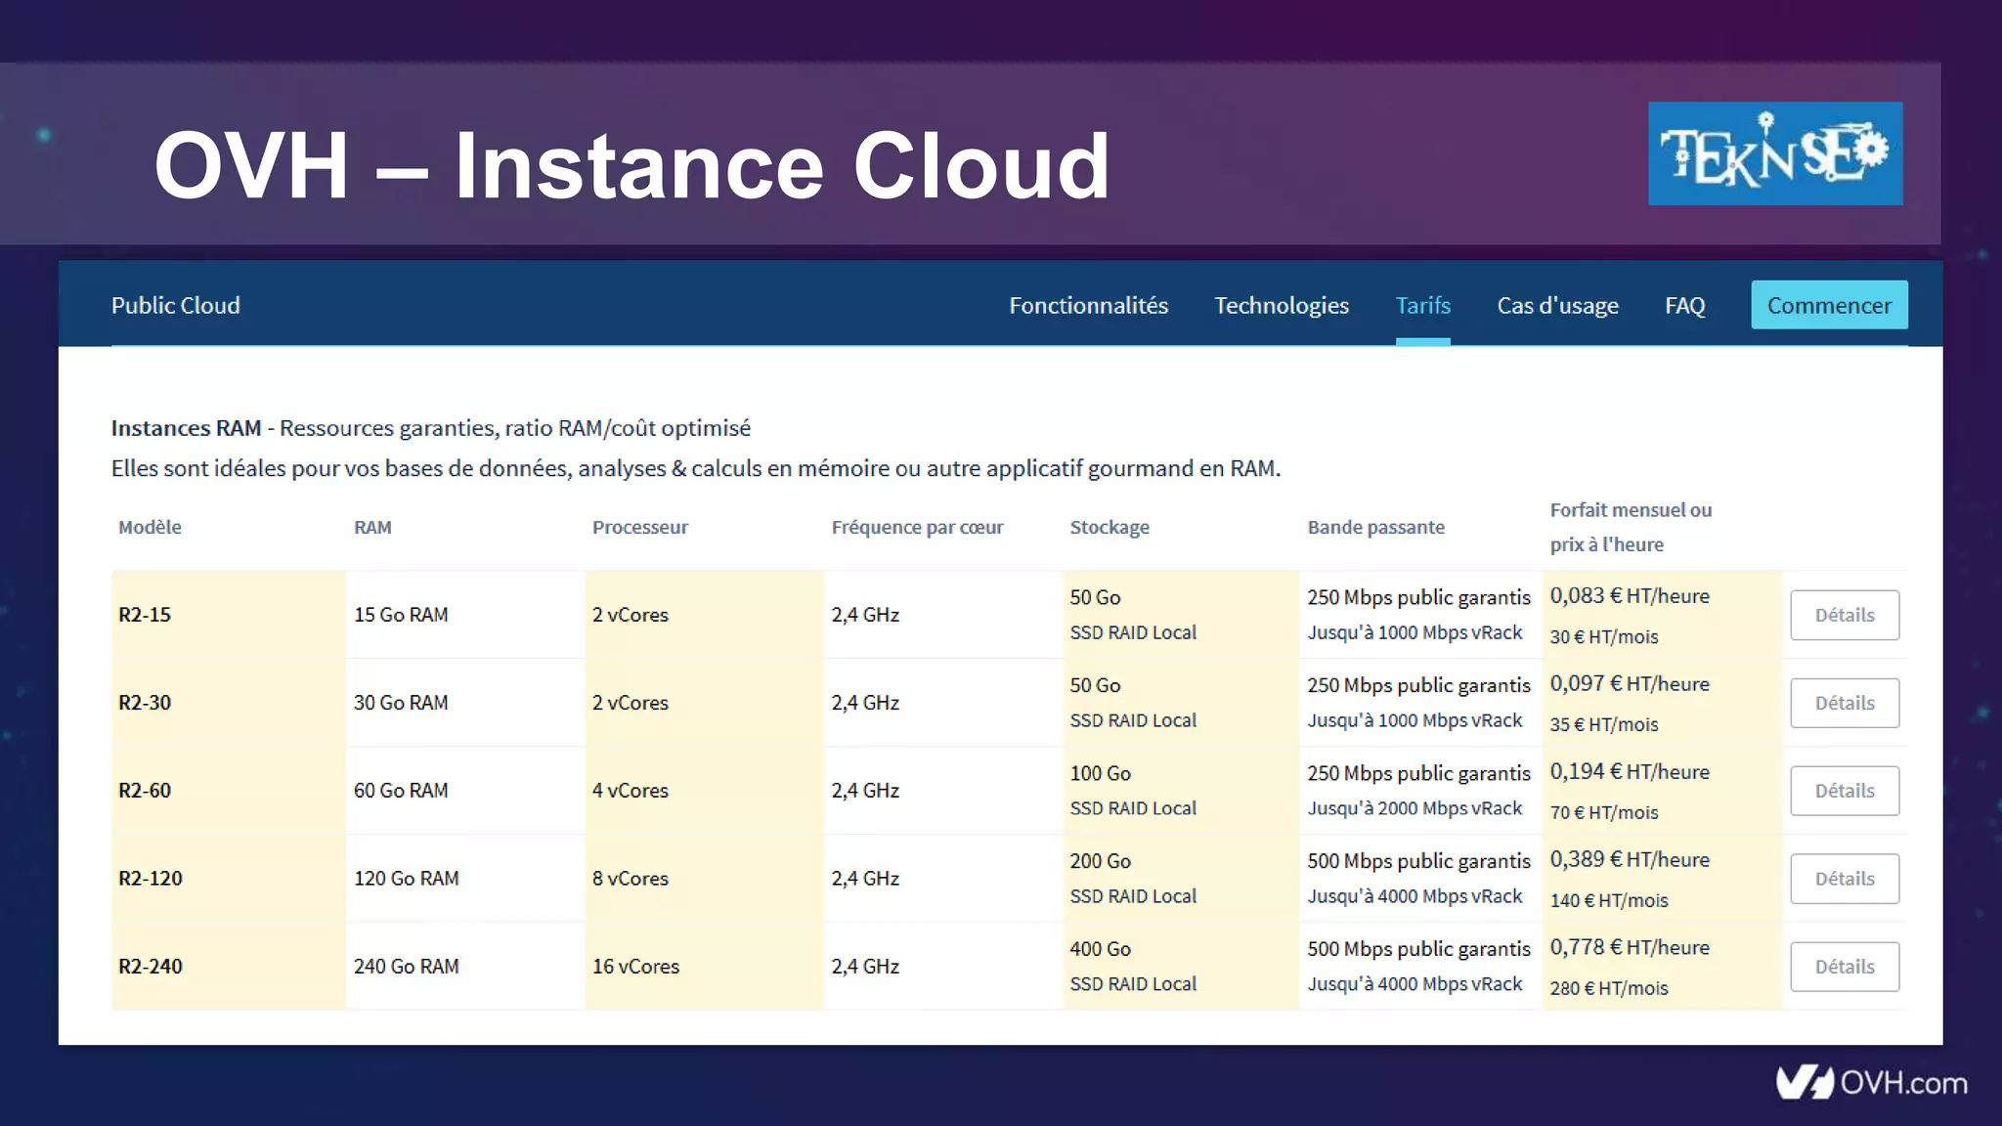Image resolution: width=2002 pixels, height=1126 pixels.
Task: Select the Tarifs tab
Action: (1422, 305)
